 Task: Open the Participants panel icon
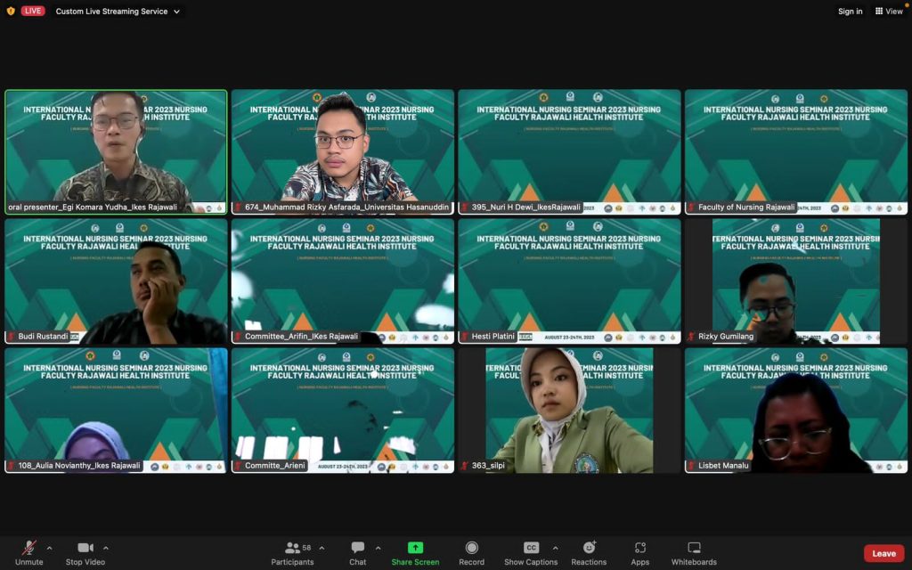click(x=292, y=548)
